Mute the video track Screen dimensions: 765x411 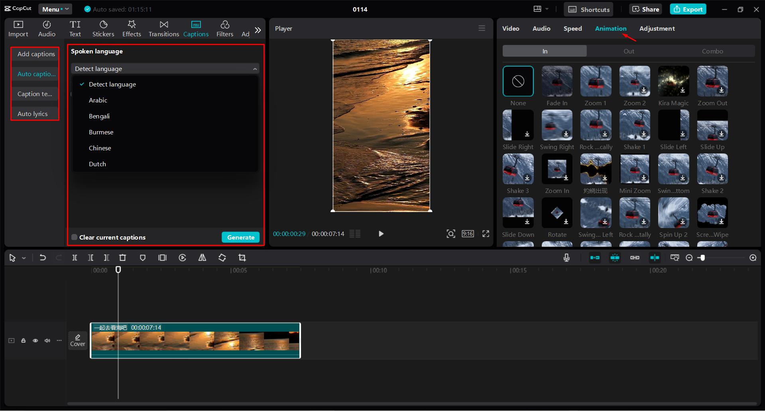(47, 340)
